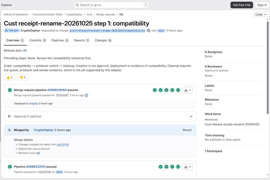Open release plan issue #6 link
Image resolution: width=270 pixels, height=180 pixels.
point(25,51)
